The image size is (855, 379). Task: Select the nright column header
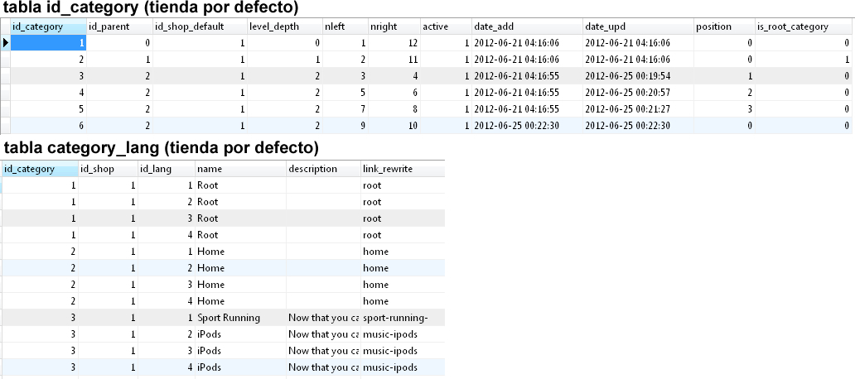pyautogui.click(x=394, y=26)
